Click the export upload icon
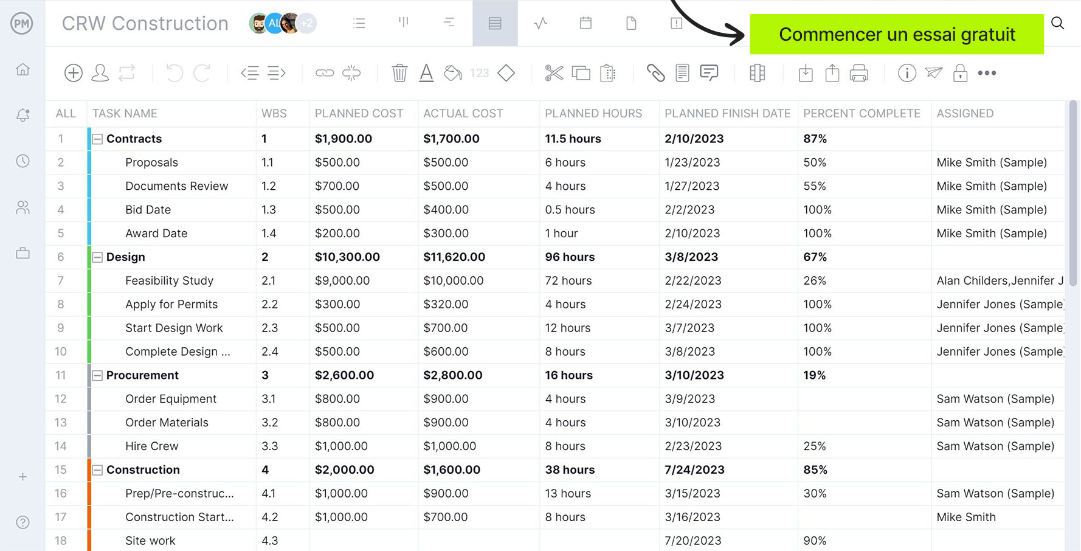 [832, 73]
